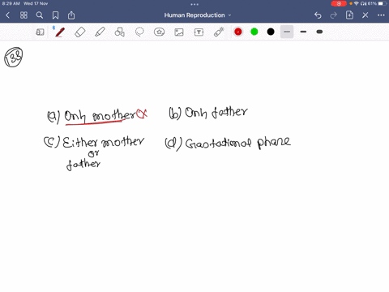Choose the red pen color
Screen dimensions: 389x292
(238, 32)
